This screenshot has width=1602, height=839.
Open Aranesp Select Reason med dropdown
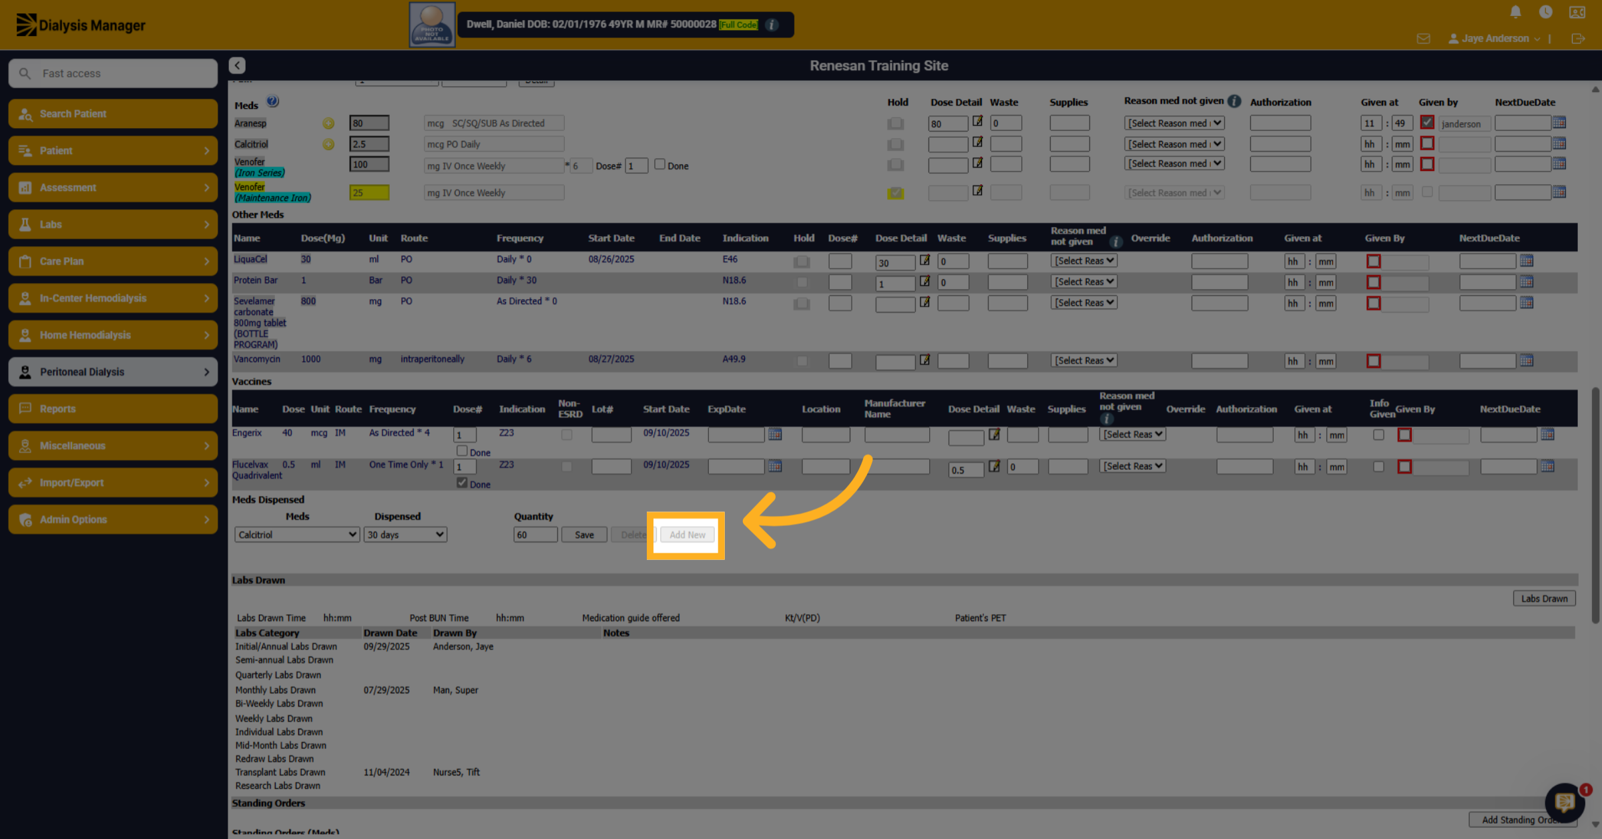pyautogui.click(x=1174, y=123)
